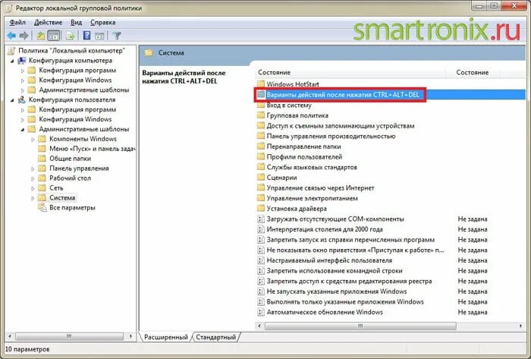Viewport: 531px width, 359px height.
Task: Click folder icon next to Управление электропитанием
Action: coord(261,198)
